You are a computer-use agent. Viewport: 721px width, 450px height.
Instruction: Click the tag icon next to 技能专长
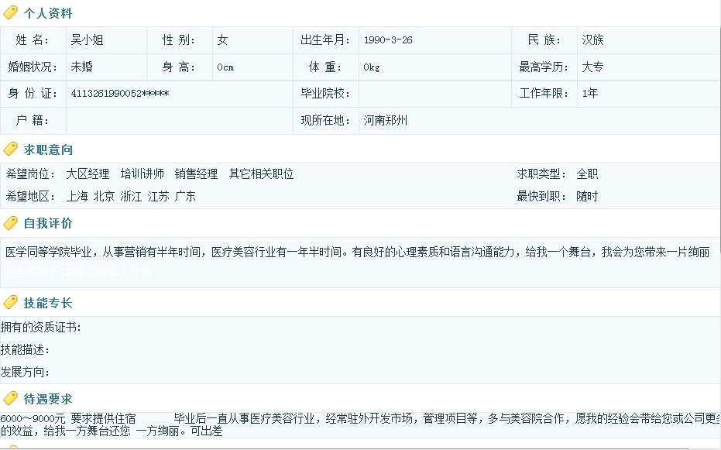tap(11, 303)
